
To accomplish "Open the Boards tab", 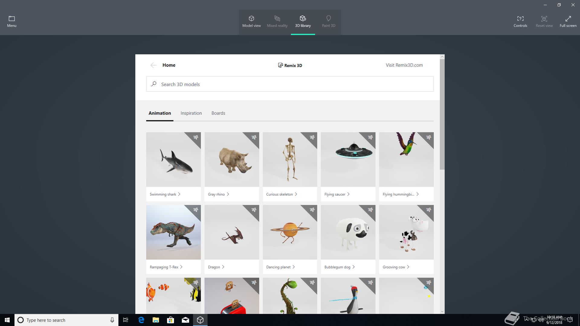I will click(x=218, y=113).
